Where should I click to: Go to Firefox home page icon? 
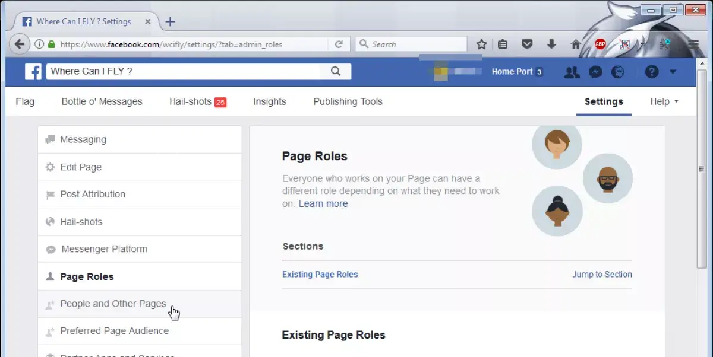point(575,44)
